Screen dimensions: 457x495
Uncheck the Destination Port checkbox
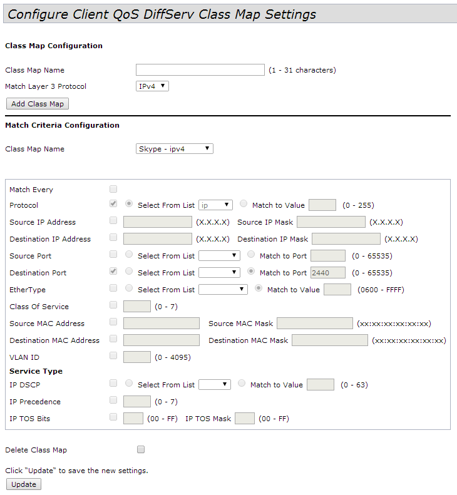113,272
